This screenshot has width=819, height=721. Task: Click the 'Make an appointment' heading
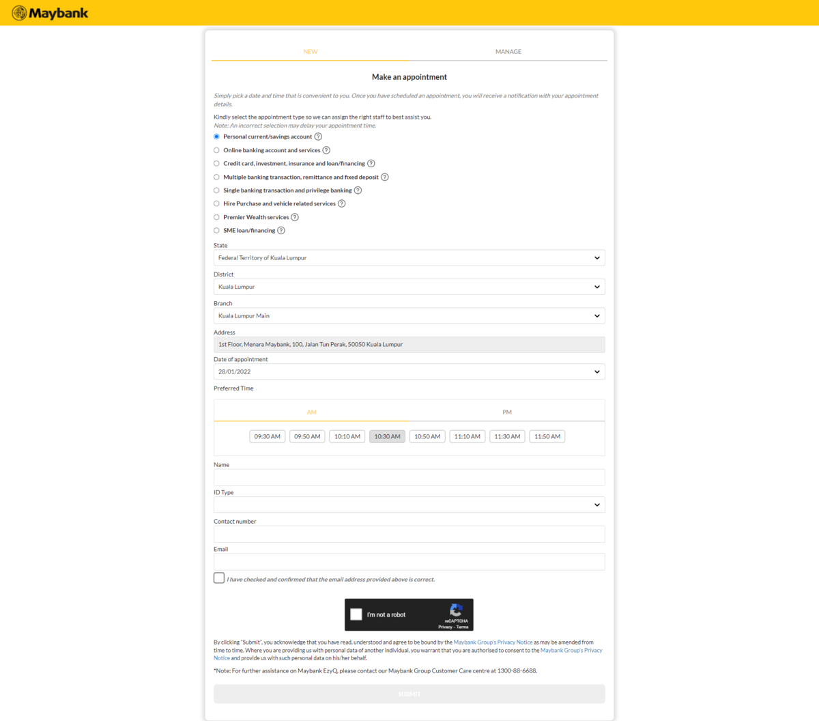(x=409, y=77)
